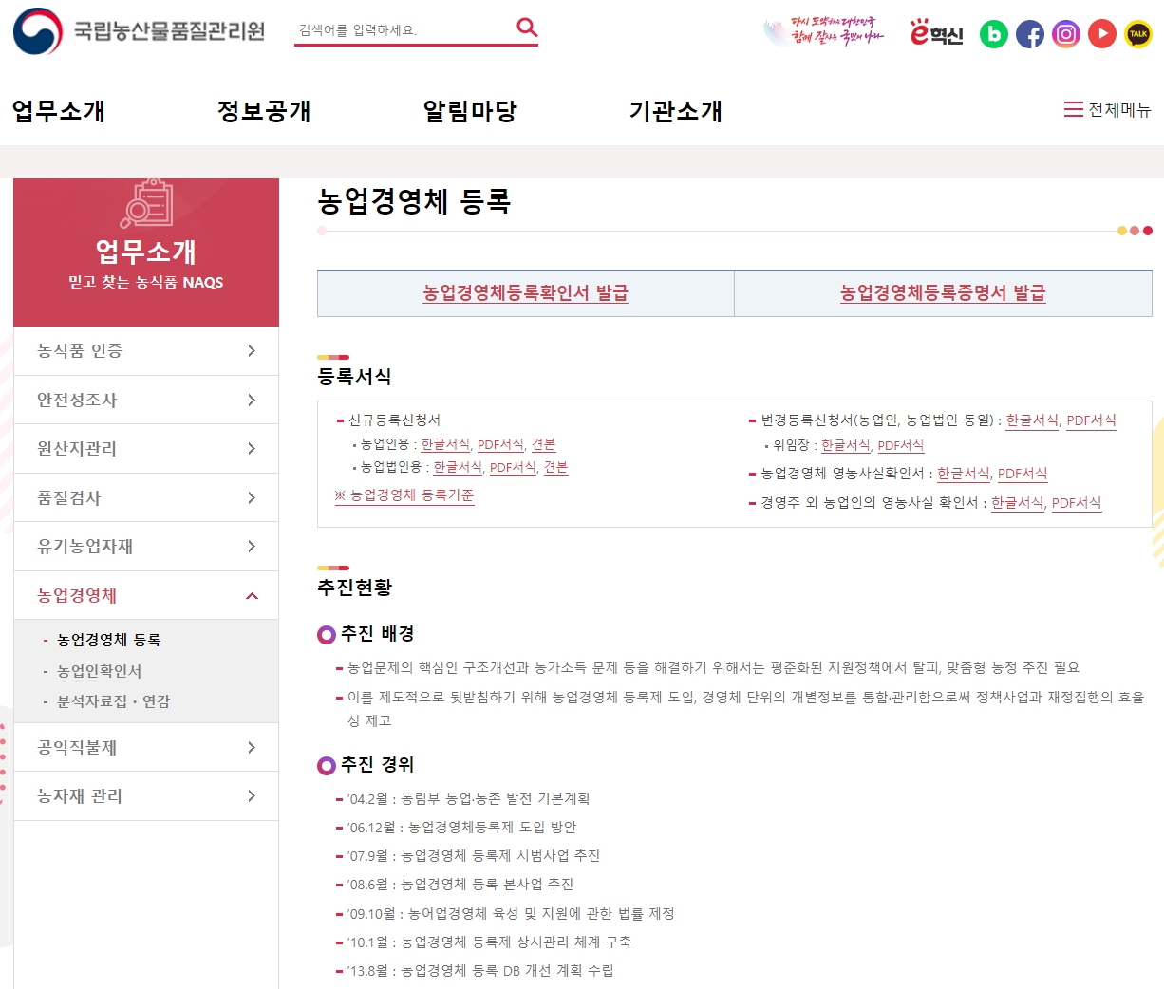Image resolution: width=1164 pixels, height=989 pixels.
Task: Open the 알림마당 top menu
Action: (x=470, y=111)
